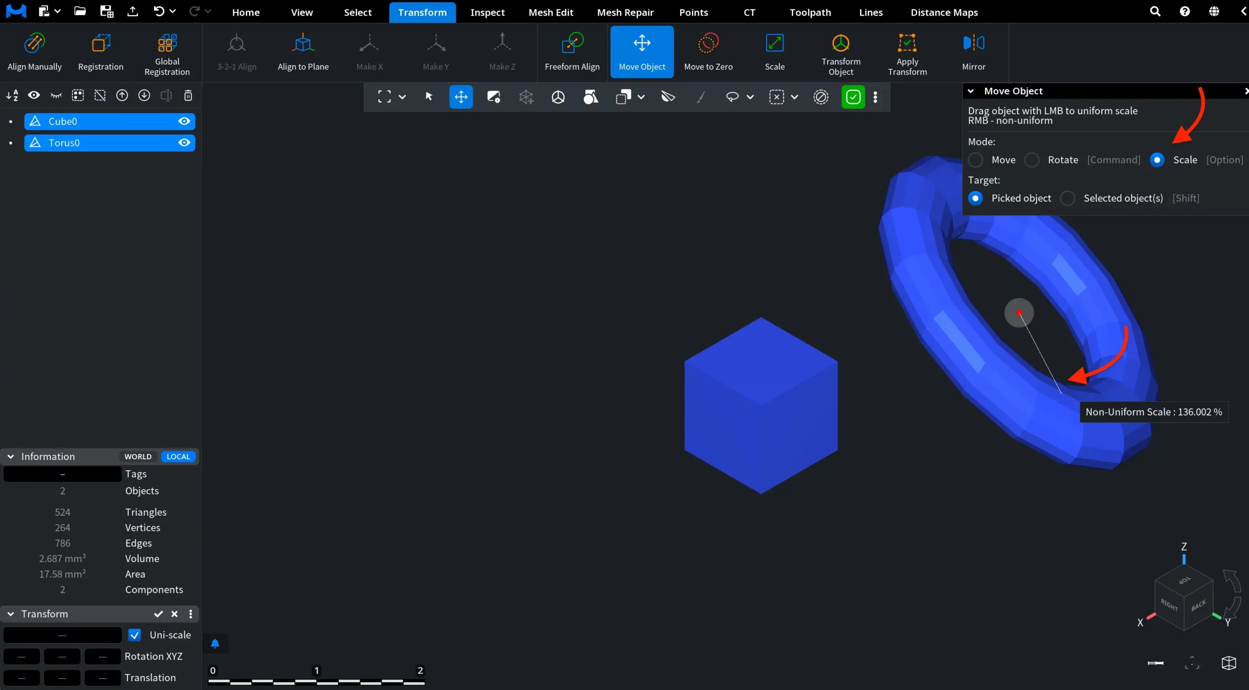Open the help question mark icon
The height and width of the screenshot is (690, 1249).
point(1185,11)
